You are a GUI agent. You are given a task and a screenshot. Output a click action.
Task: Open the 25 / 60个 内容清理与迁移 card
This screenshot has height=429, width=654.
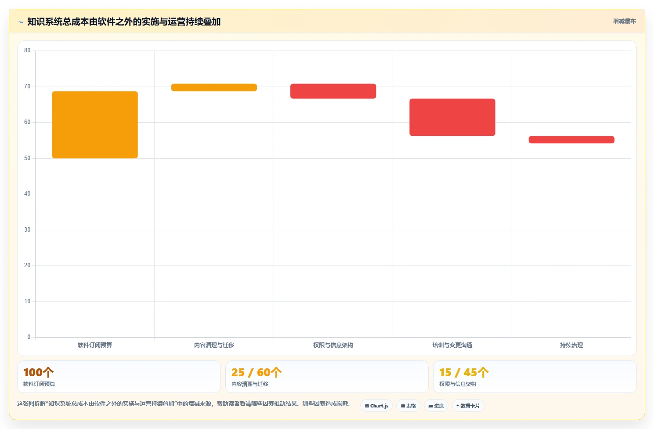point(327,377)
